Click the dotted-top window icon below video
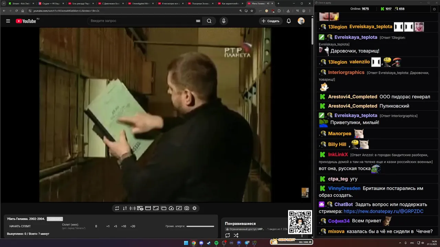The height and width of the screenshot is (247, 440). [164, 208]
